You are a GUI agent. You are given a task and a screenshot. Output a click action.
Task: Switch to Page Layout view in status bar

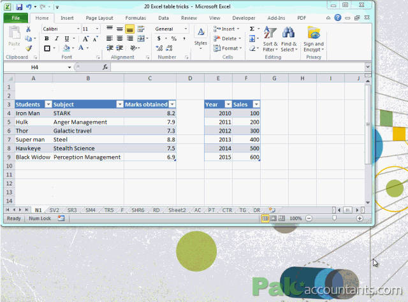point(274,219)
